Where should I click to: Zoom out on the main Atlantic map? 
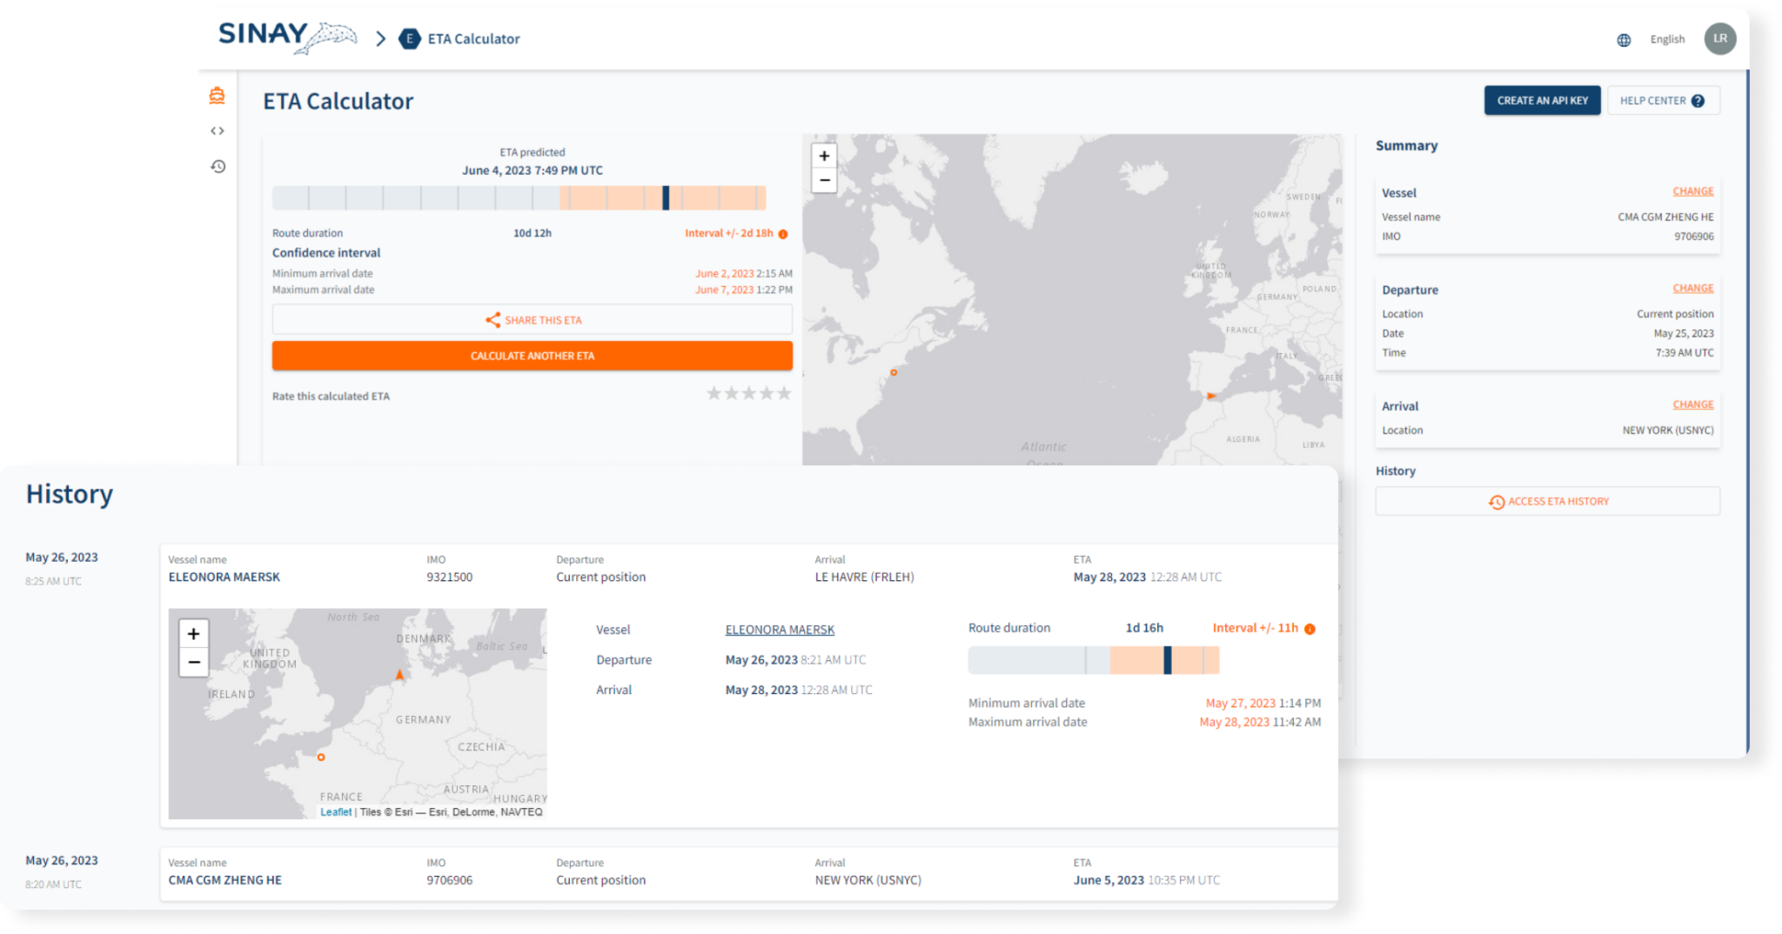pyautogui.click(x=824, y=180)
